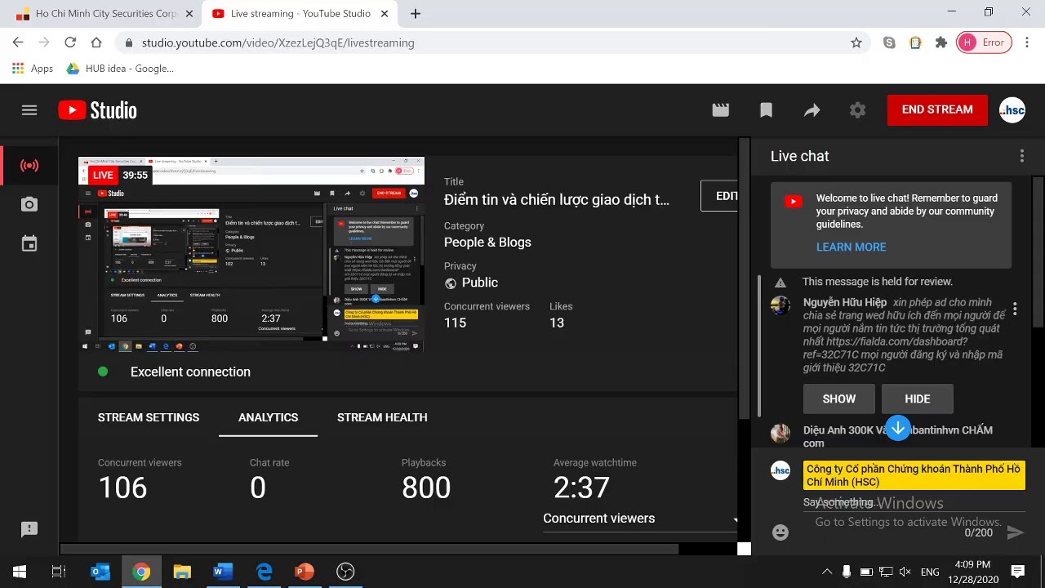This screenshot has width=1045, height=588.
Task: Click the share arrow icon
Action: pos(812,110)
